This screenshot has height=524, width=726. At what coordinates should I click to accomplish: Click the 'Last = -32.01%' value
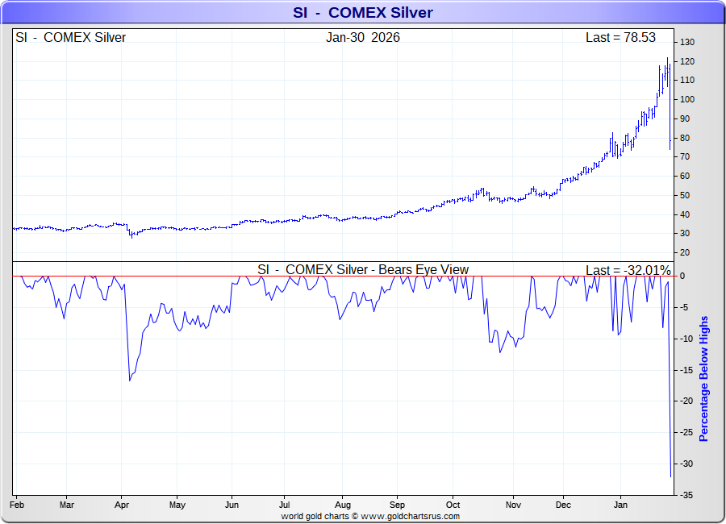point(628,270)
